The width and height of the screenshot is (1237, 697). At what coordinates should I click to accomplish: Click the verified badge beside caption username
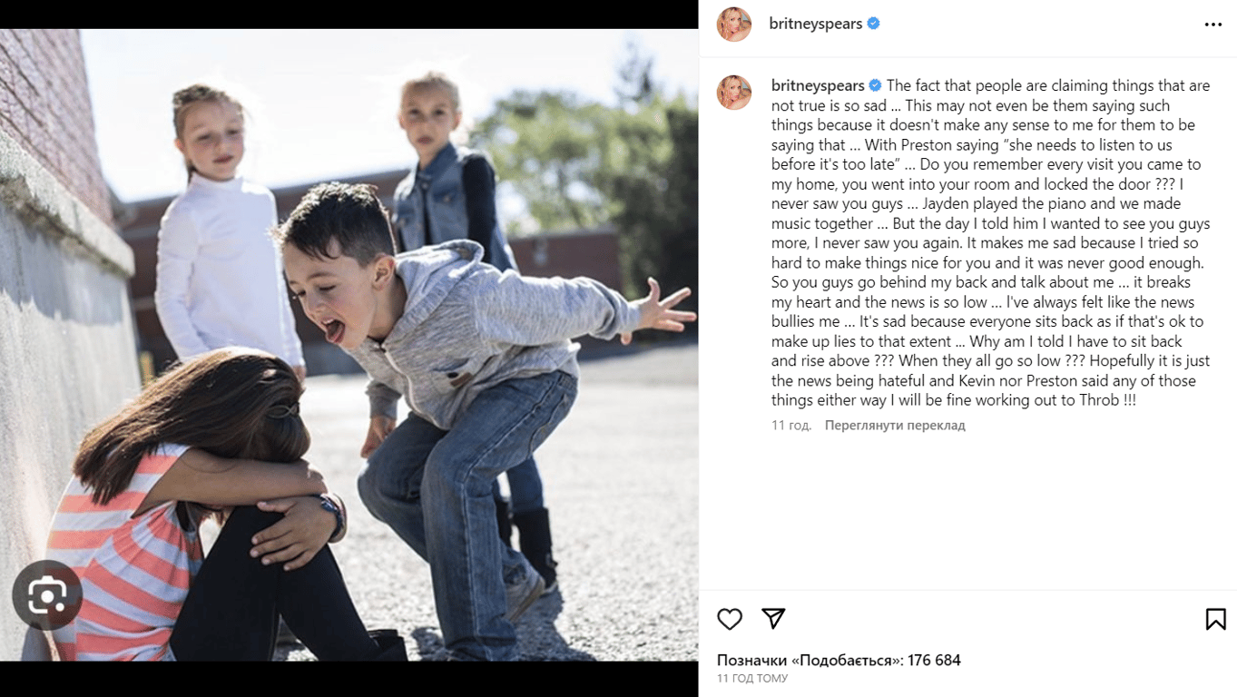[x=875, y=85]
